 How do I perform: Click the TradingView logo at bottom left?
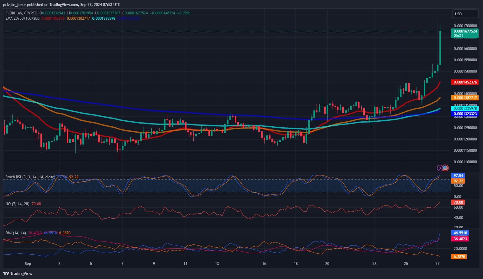[x=18, y=273]
